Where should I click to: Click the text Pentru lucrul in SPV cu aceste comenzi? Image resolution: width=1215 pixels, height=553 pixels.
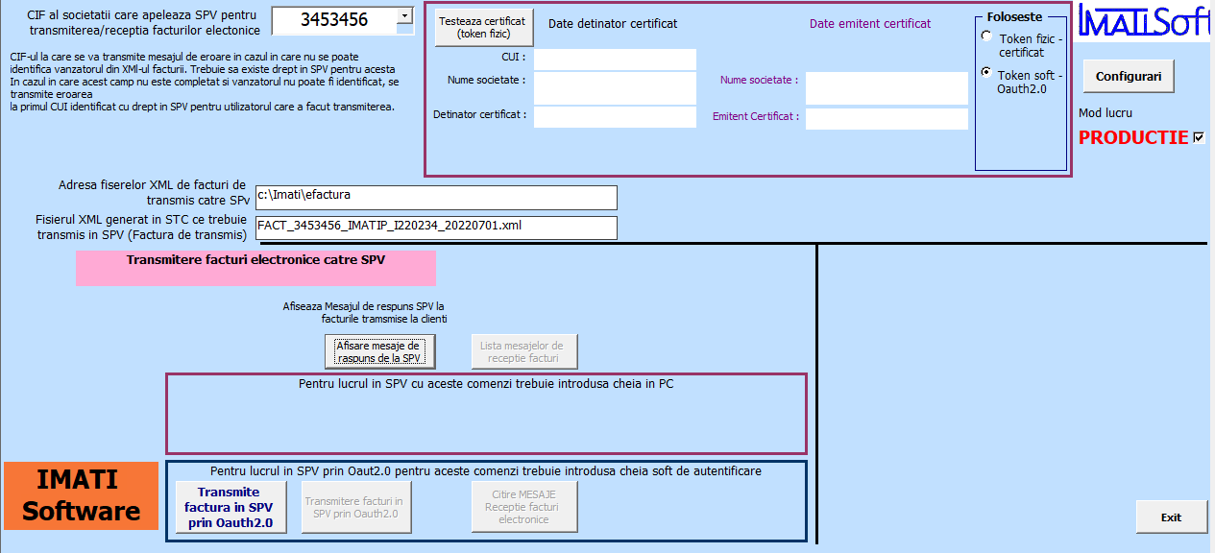click(486, 383)
